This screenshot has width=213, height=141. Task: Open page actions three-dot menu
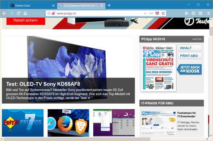(151, 13)
